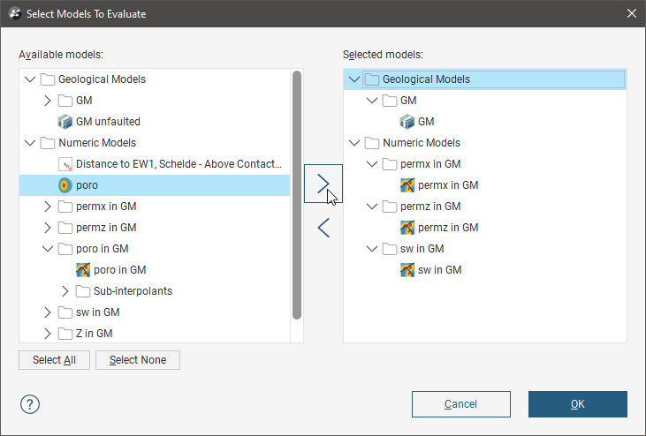The height and width of the screenshot is (436, 646).
Task: Collapse the poro in GM folder
Action: [x=49, y=249]
